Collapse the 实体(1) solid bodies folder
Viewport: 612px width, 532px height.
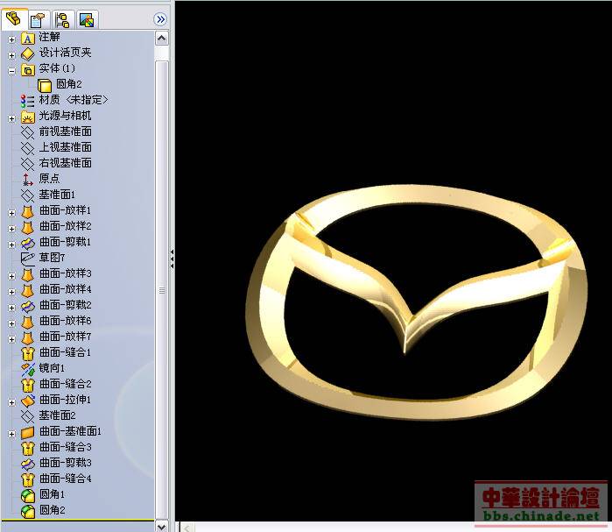click(11, 71)
